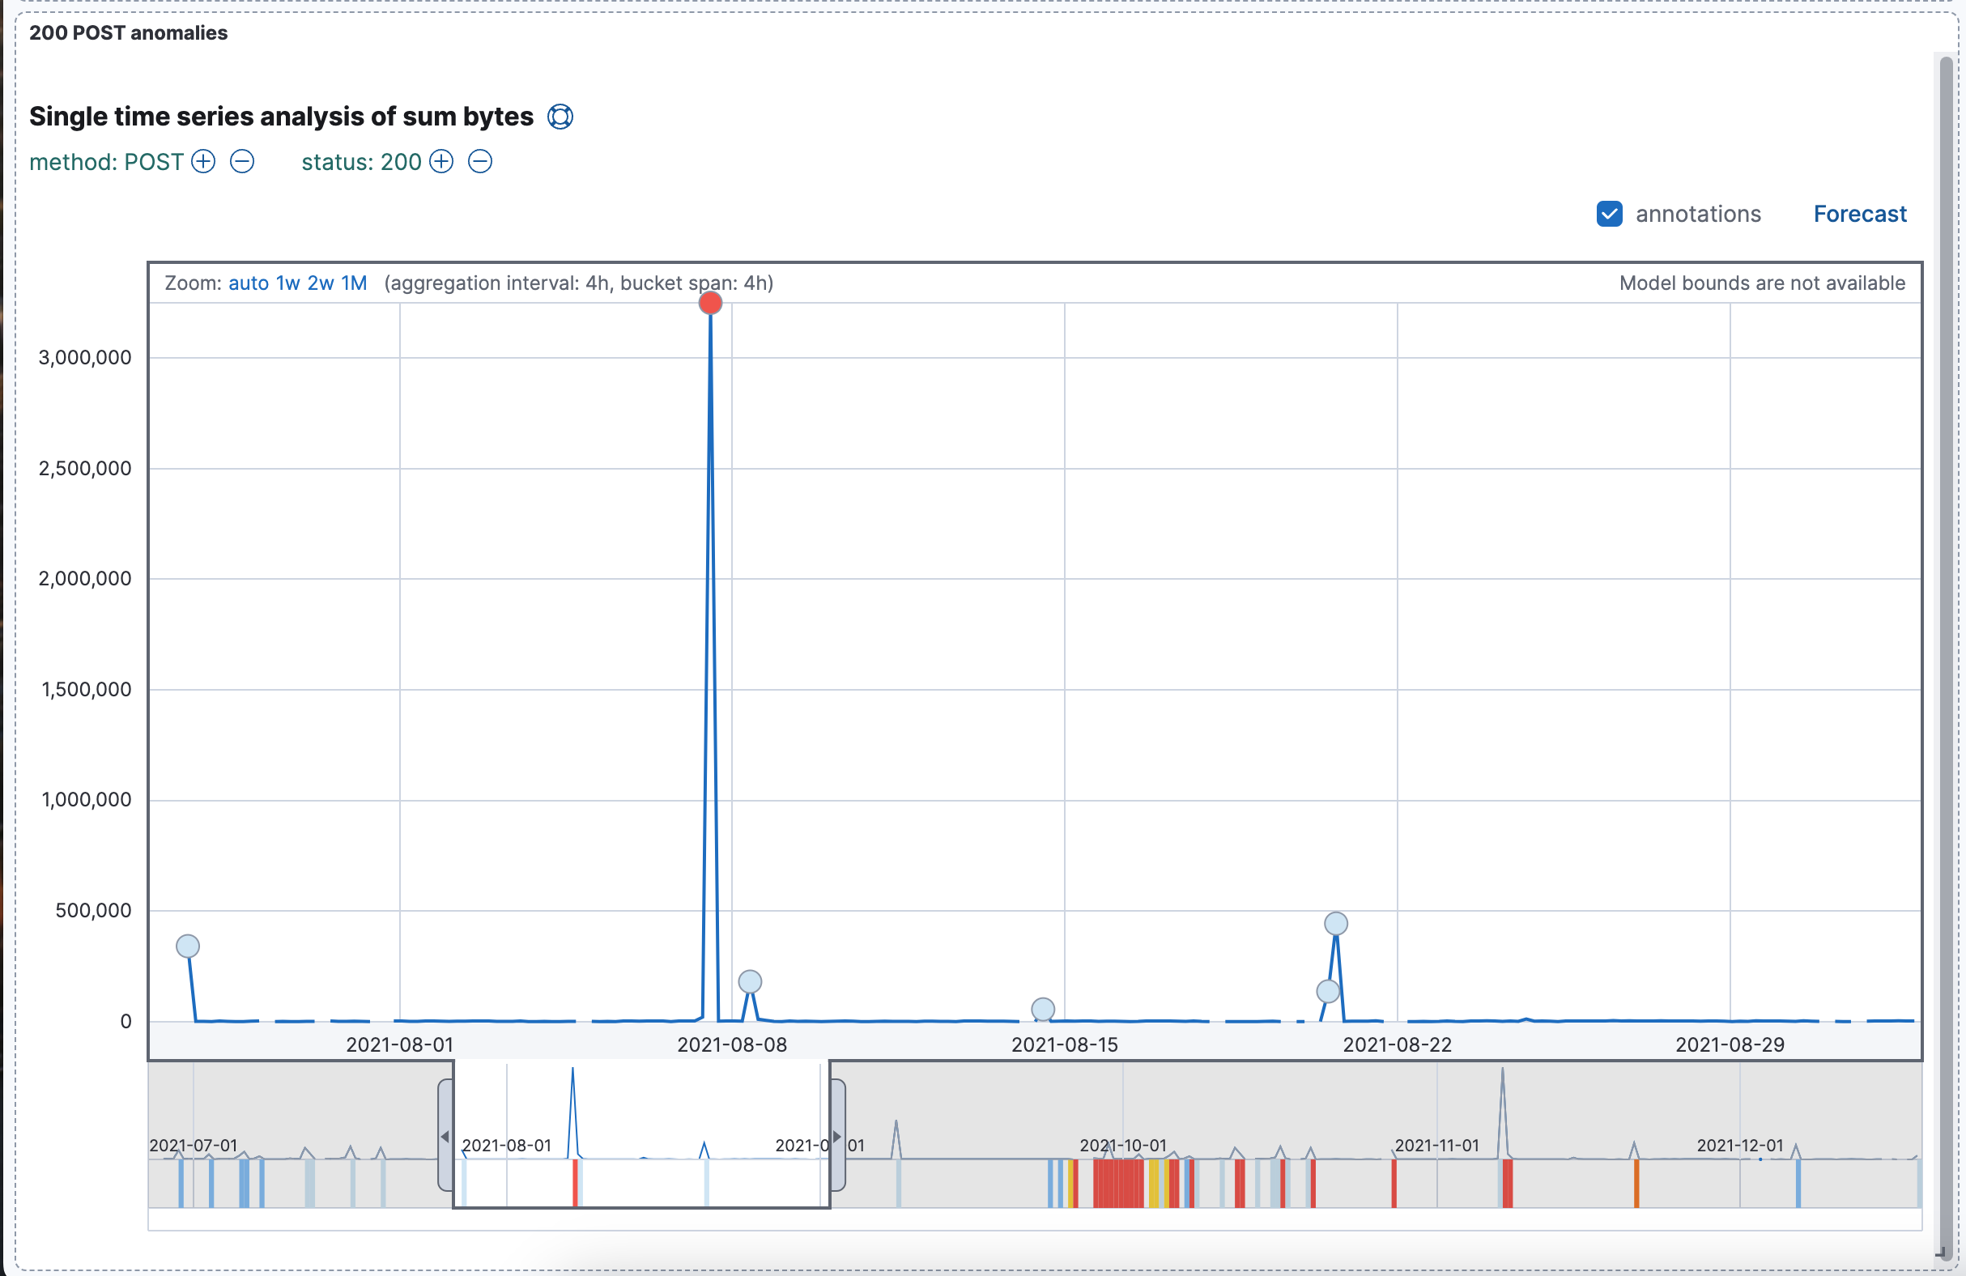This screenshot has width=1966, height=1276.
Task: Click the 2021-10-01 label in the context chart
Action: 1122,1146
